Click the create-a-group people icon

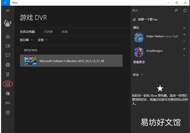click(x=134, y=19)
